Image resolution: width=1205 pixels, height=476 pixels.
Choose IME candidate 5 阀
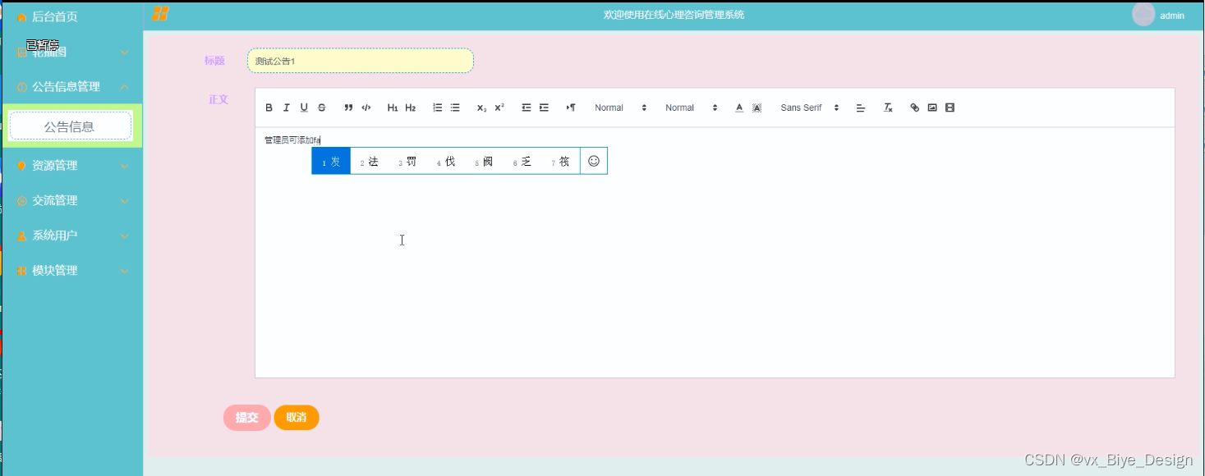click(x=485, y=161)
